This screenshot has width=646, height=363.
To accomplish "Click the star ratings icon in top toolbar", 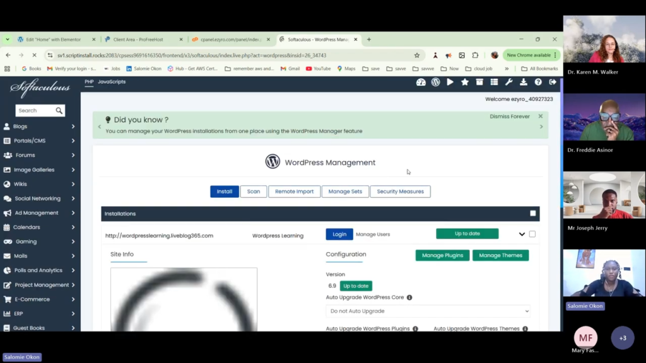I will click(x=465, y=82).
